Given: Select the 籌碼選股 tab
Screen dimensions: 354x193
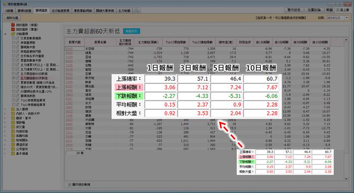Looking at the screenshot, I should coord(41,11).
